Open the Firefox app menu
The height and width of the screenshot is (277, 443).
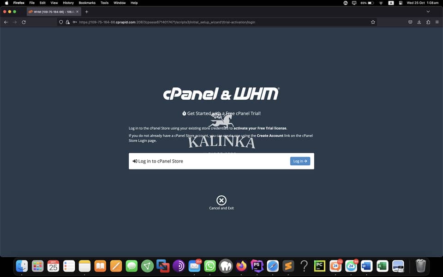(18, 3)
